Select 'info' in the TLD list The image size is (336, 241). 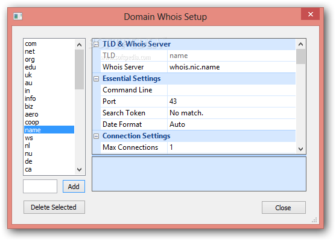click(49, 98)
